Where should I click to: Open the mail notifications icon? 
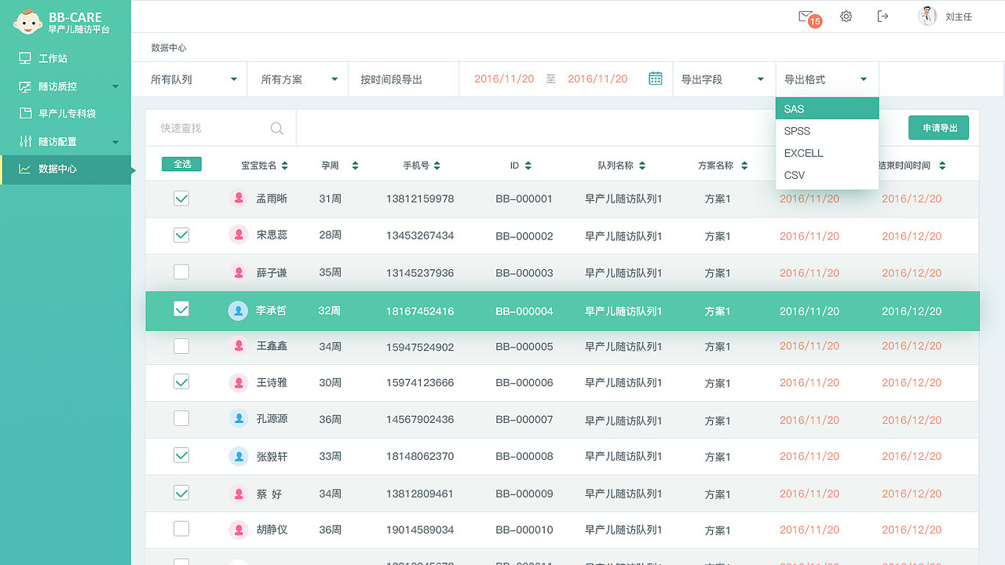(806, 16)
